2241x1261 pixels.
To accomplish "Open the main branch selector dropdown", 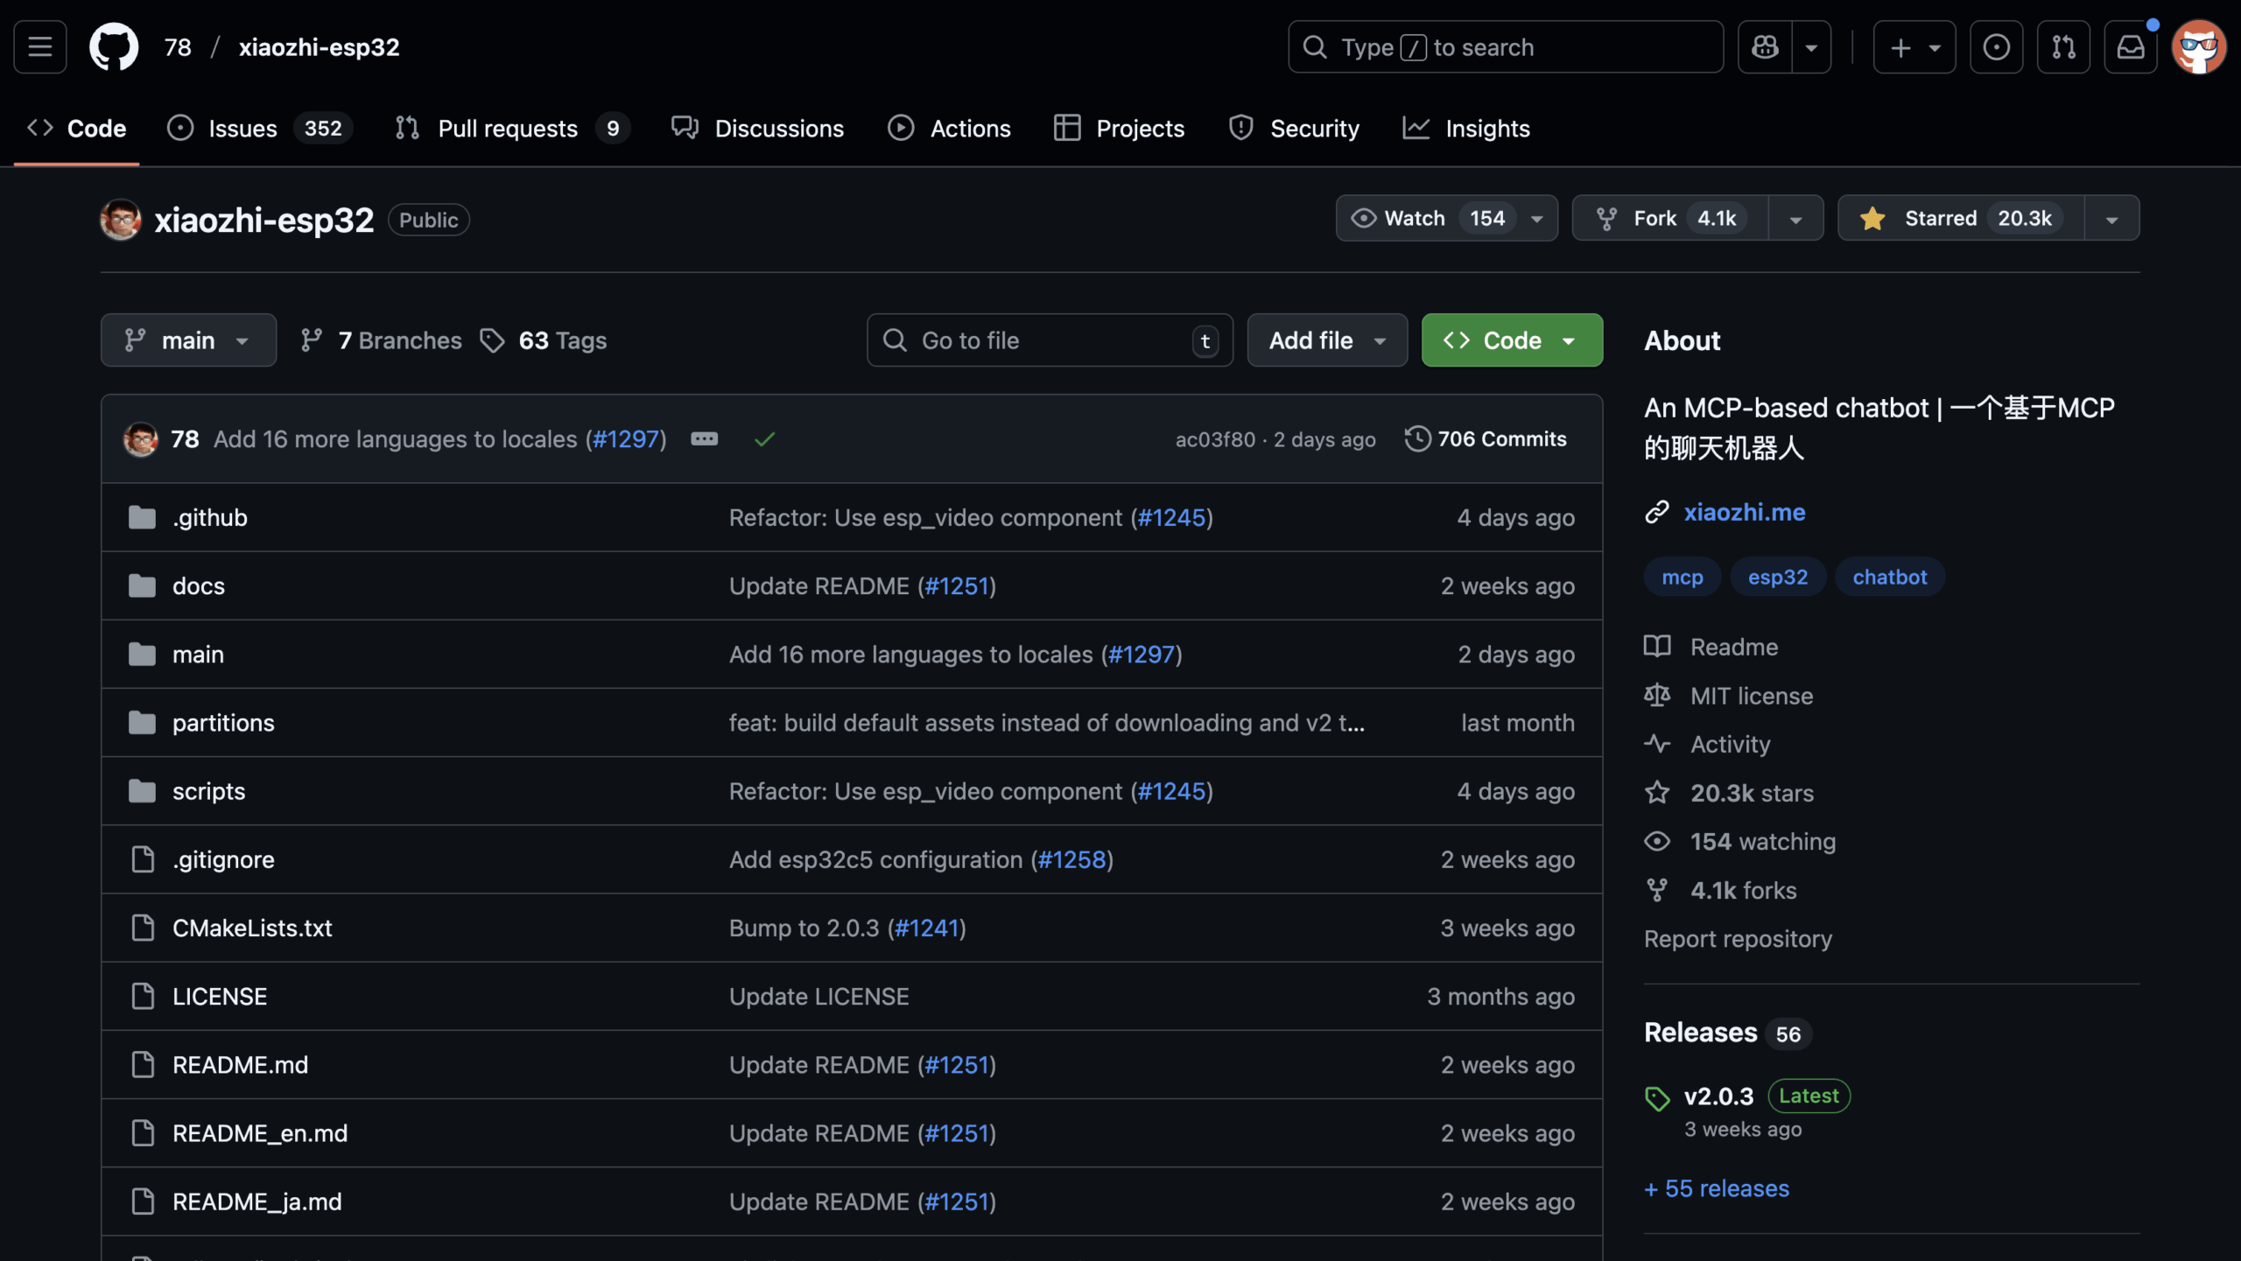I will click(x=188, y=340).
